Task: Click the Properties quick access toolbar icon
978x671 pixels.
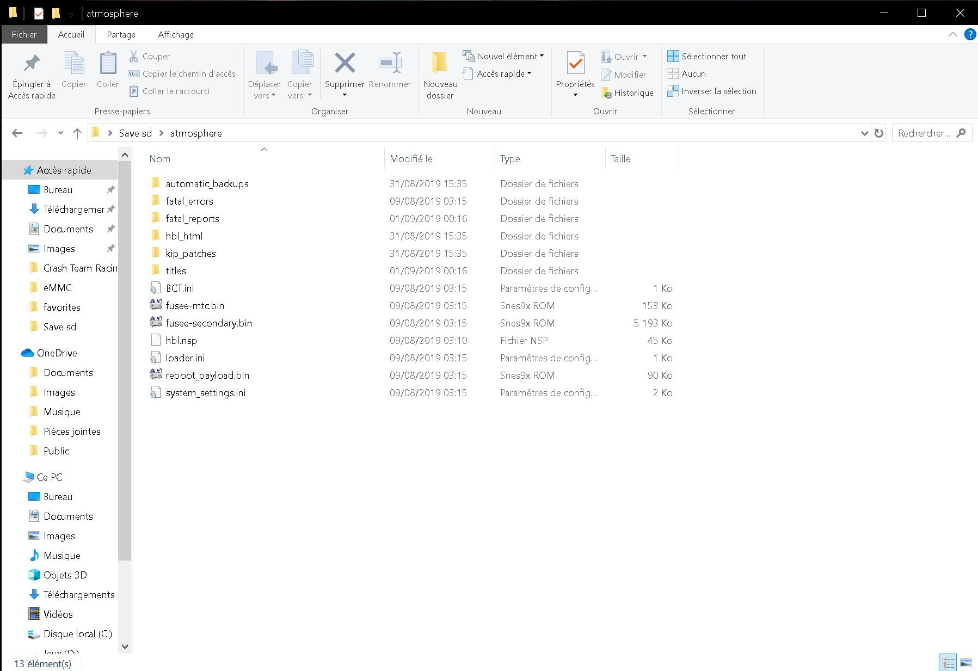Action: [38, 13]
